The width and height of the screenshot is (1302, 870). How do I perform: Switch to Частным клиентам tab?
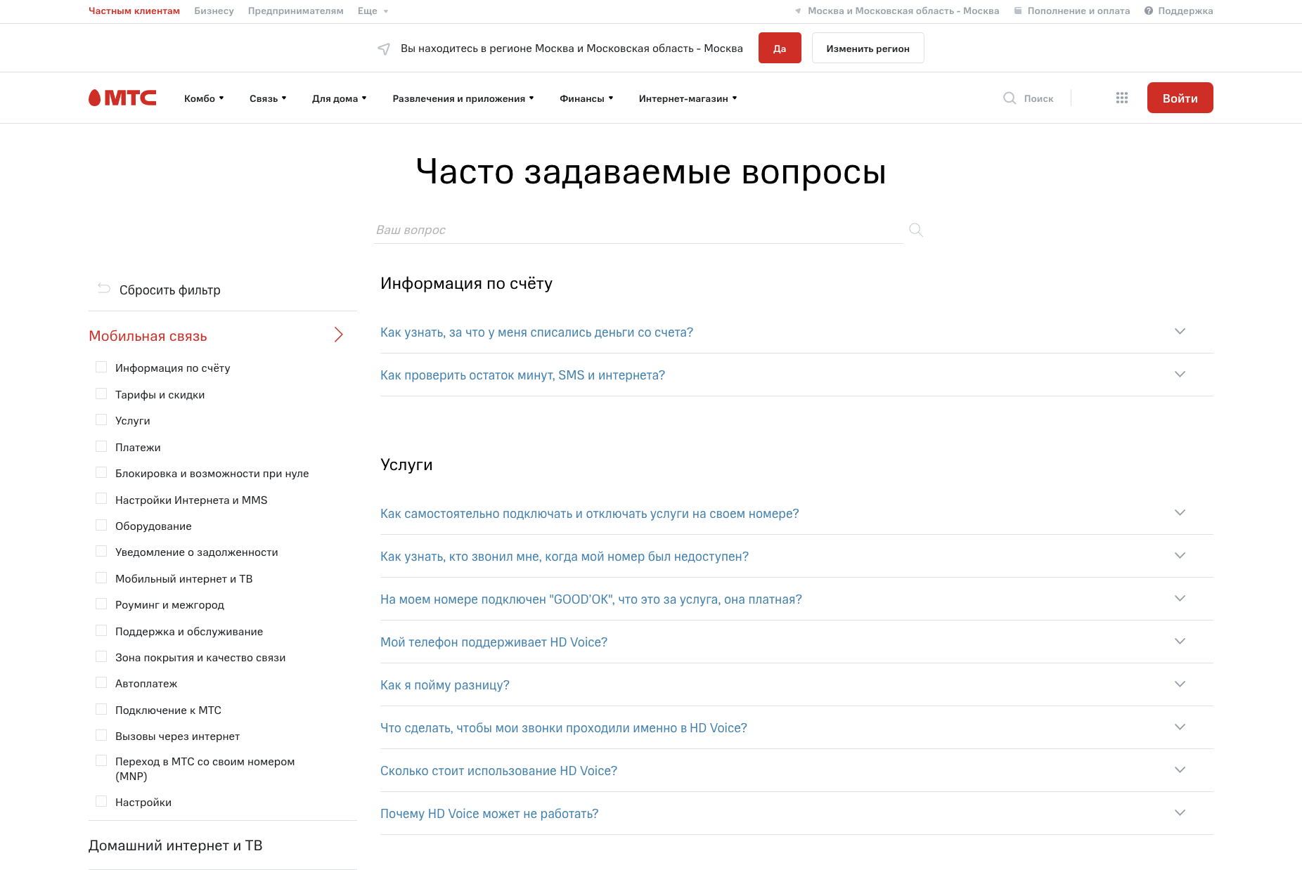(x=134, y=11)
